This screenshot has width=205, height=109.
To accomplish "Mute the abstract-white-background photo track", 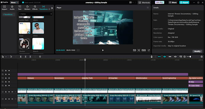I will (x=12, y=92).
